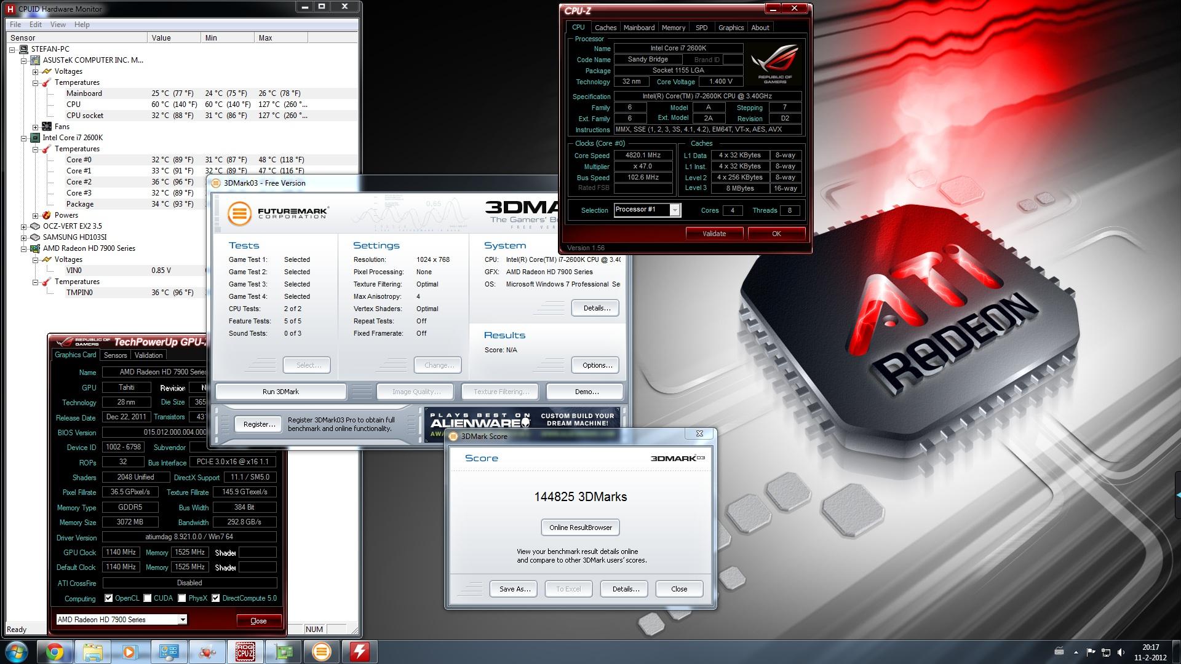Click the SAMSUNG HD103SI drive icon
This screenshot has height=664, width=1181.
click(x=36, y=237)
